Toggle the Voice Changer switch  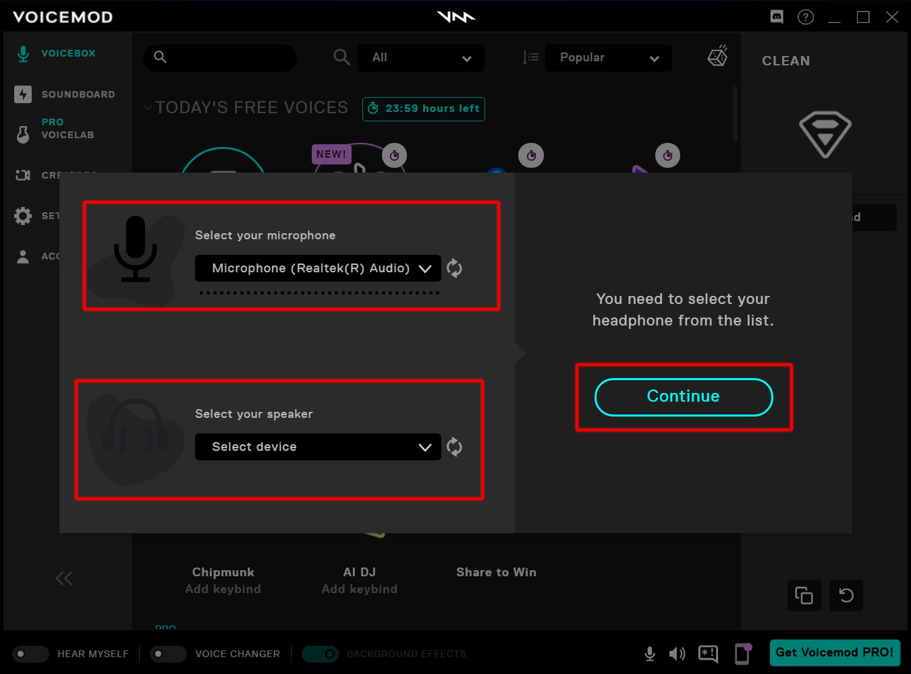(168, 654)
